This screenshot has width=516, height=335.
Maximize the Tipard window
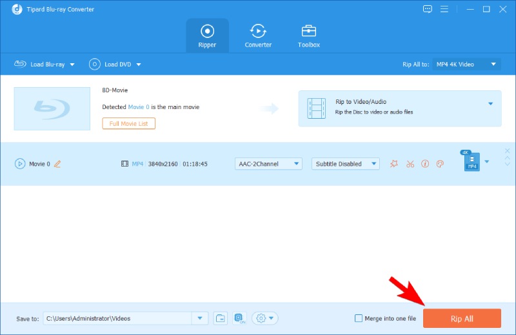(x=486, y=9)
